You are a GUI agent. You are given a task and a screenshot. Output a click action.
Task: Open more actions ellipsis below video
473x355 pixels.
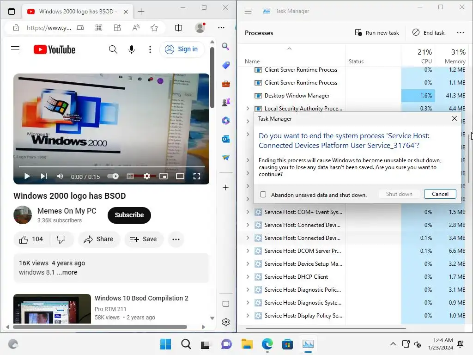click(176, 239)
